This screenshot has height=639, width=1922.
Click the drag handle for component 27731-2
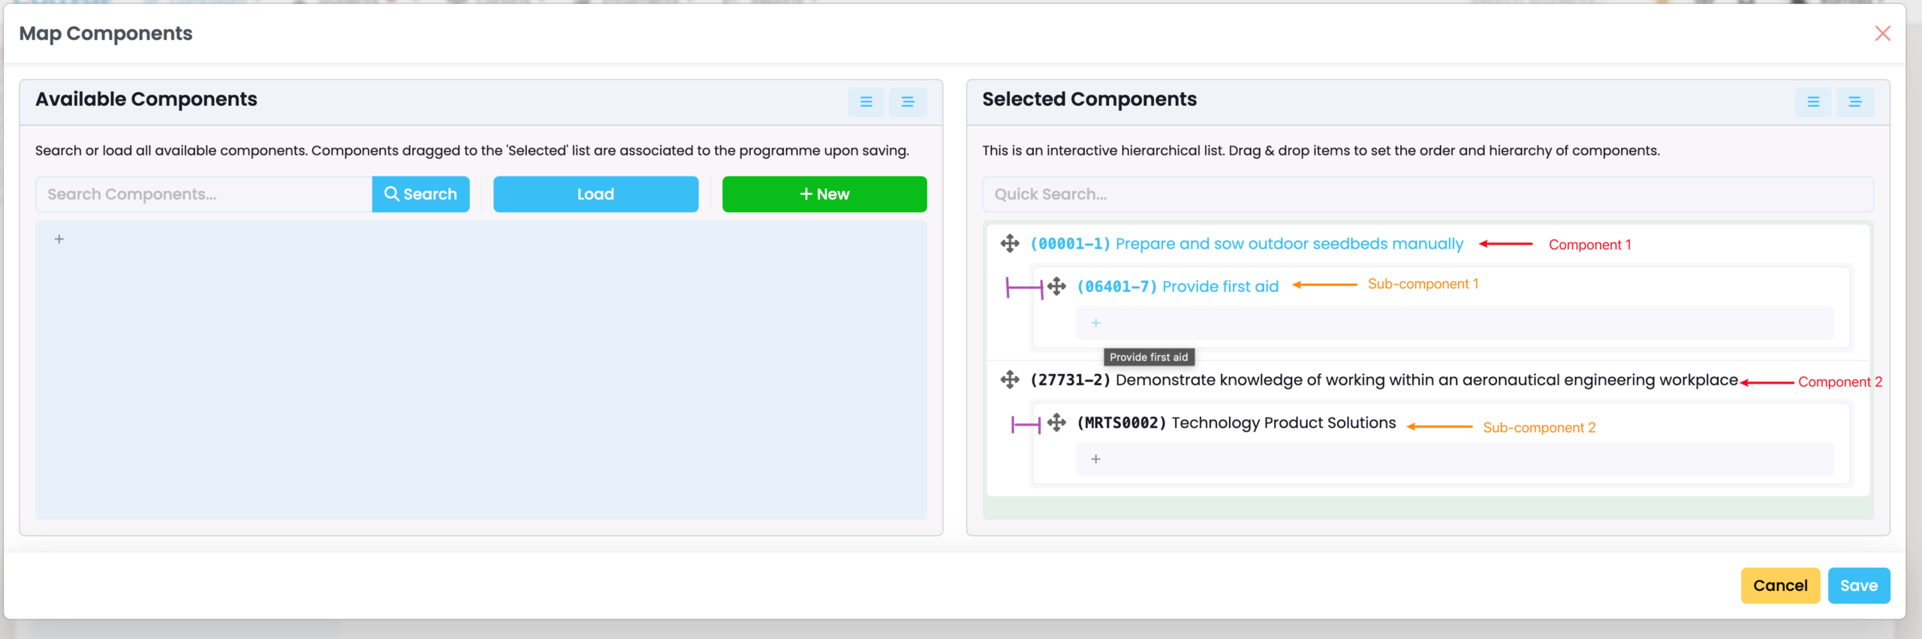pyautogui.click(x=1010, y=380)
